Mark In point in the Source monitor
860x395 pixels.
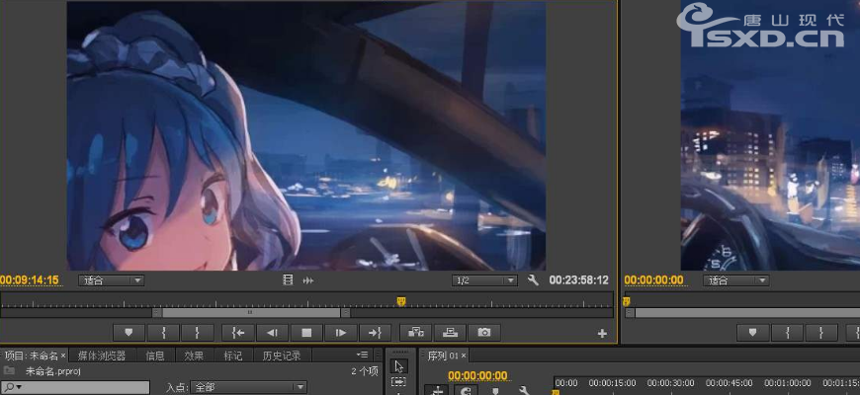tap(163, 332)
